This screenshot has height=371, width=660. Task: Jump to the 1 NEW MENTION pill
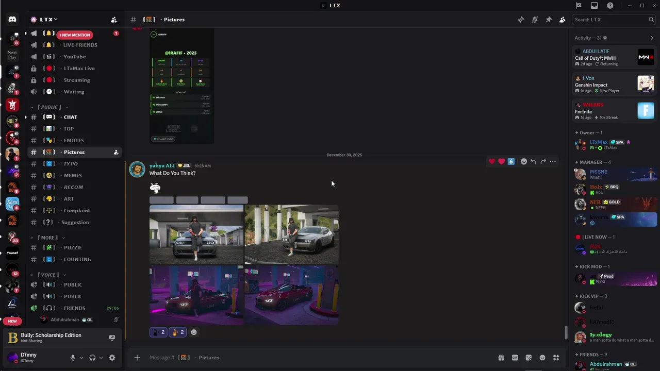(75, 35)
